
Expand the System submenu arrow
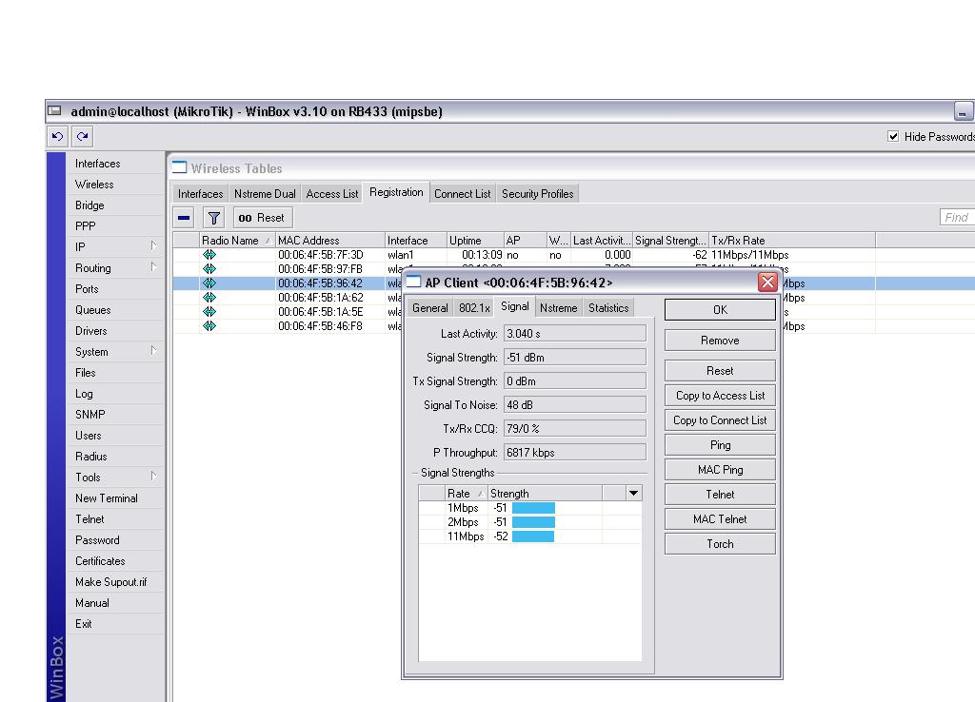pos(153,351)
